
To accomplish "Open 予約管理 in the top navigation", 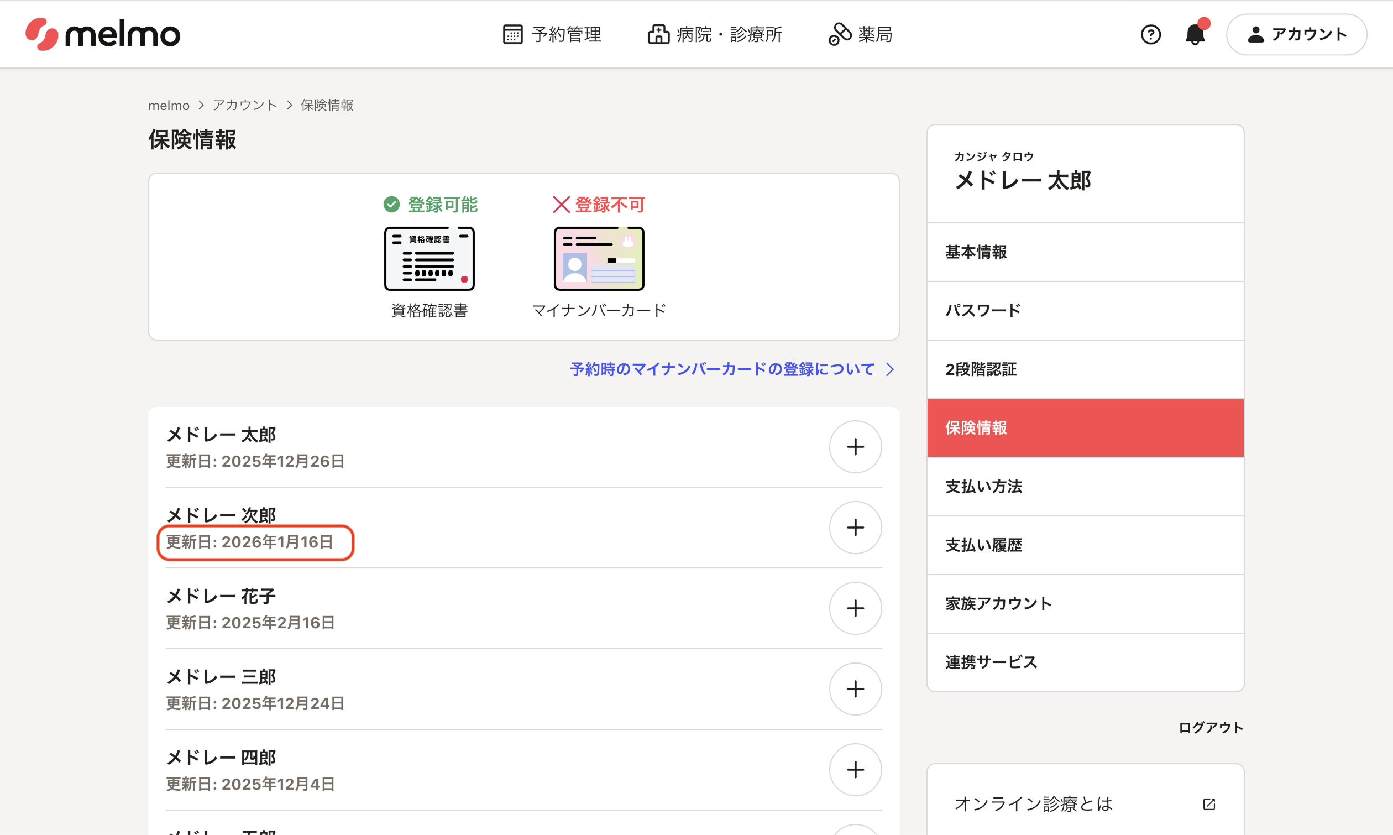I will click(552, 34).
